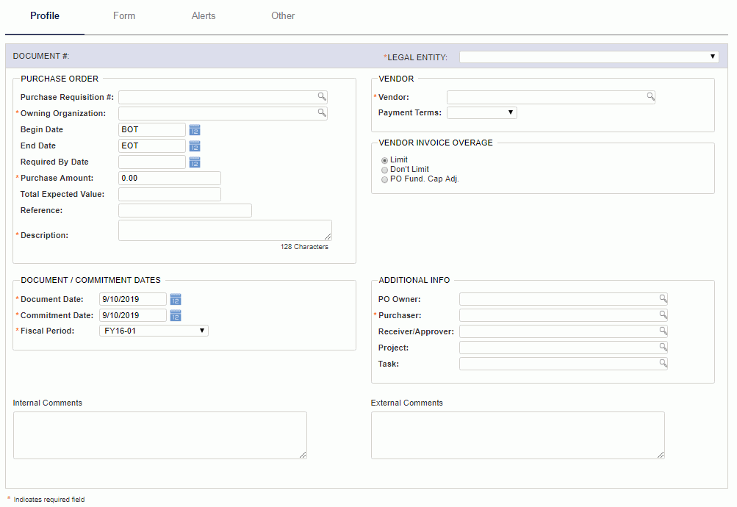Click the Purchase Amount field
737x507 pixels.
coord(170,178)
